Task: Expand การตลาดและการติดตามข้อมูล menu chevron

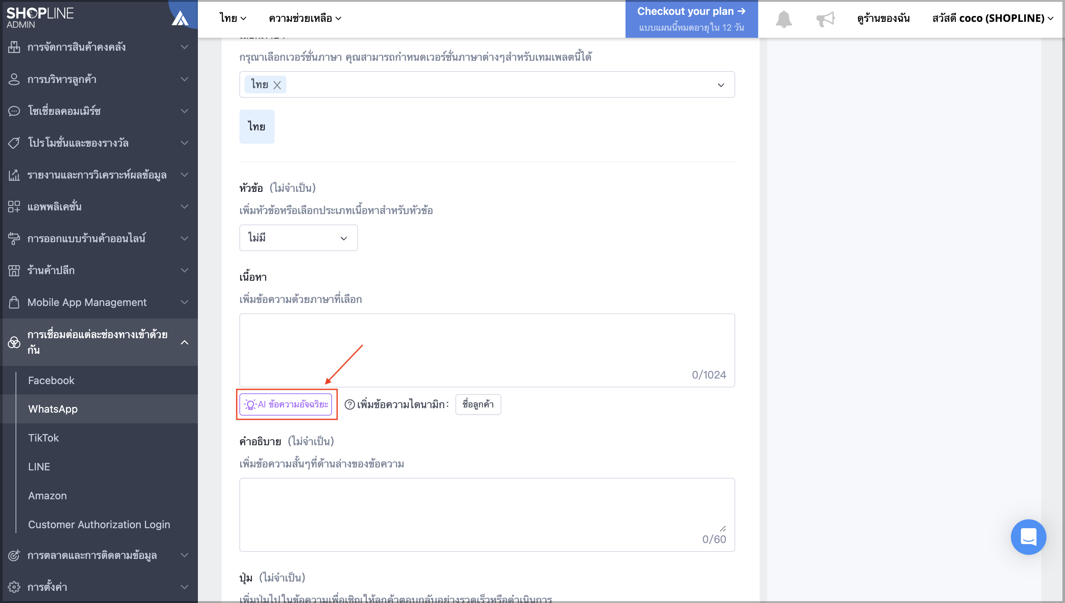Action: pos(185,555)
